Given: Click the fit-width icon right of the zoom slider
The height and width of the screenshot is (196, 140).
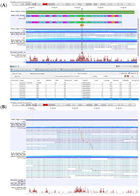Looking at the screenshot, I should (136, 66).
